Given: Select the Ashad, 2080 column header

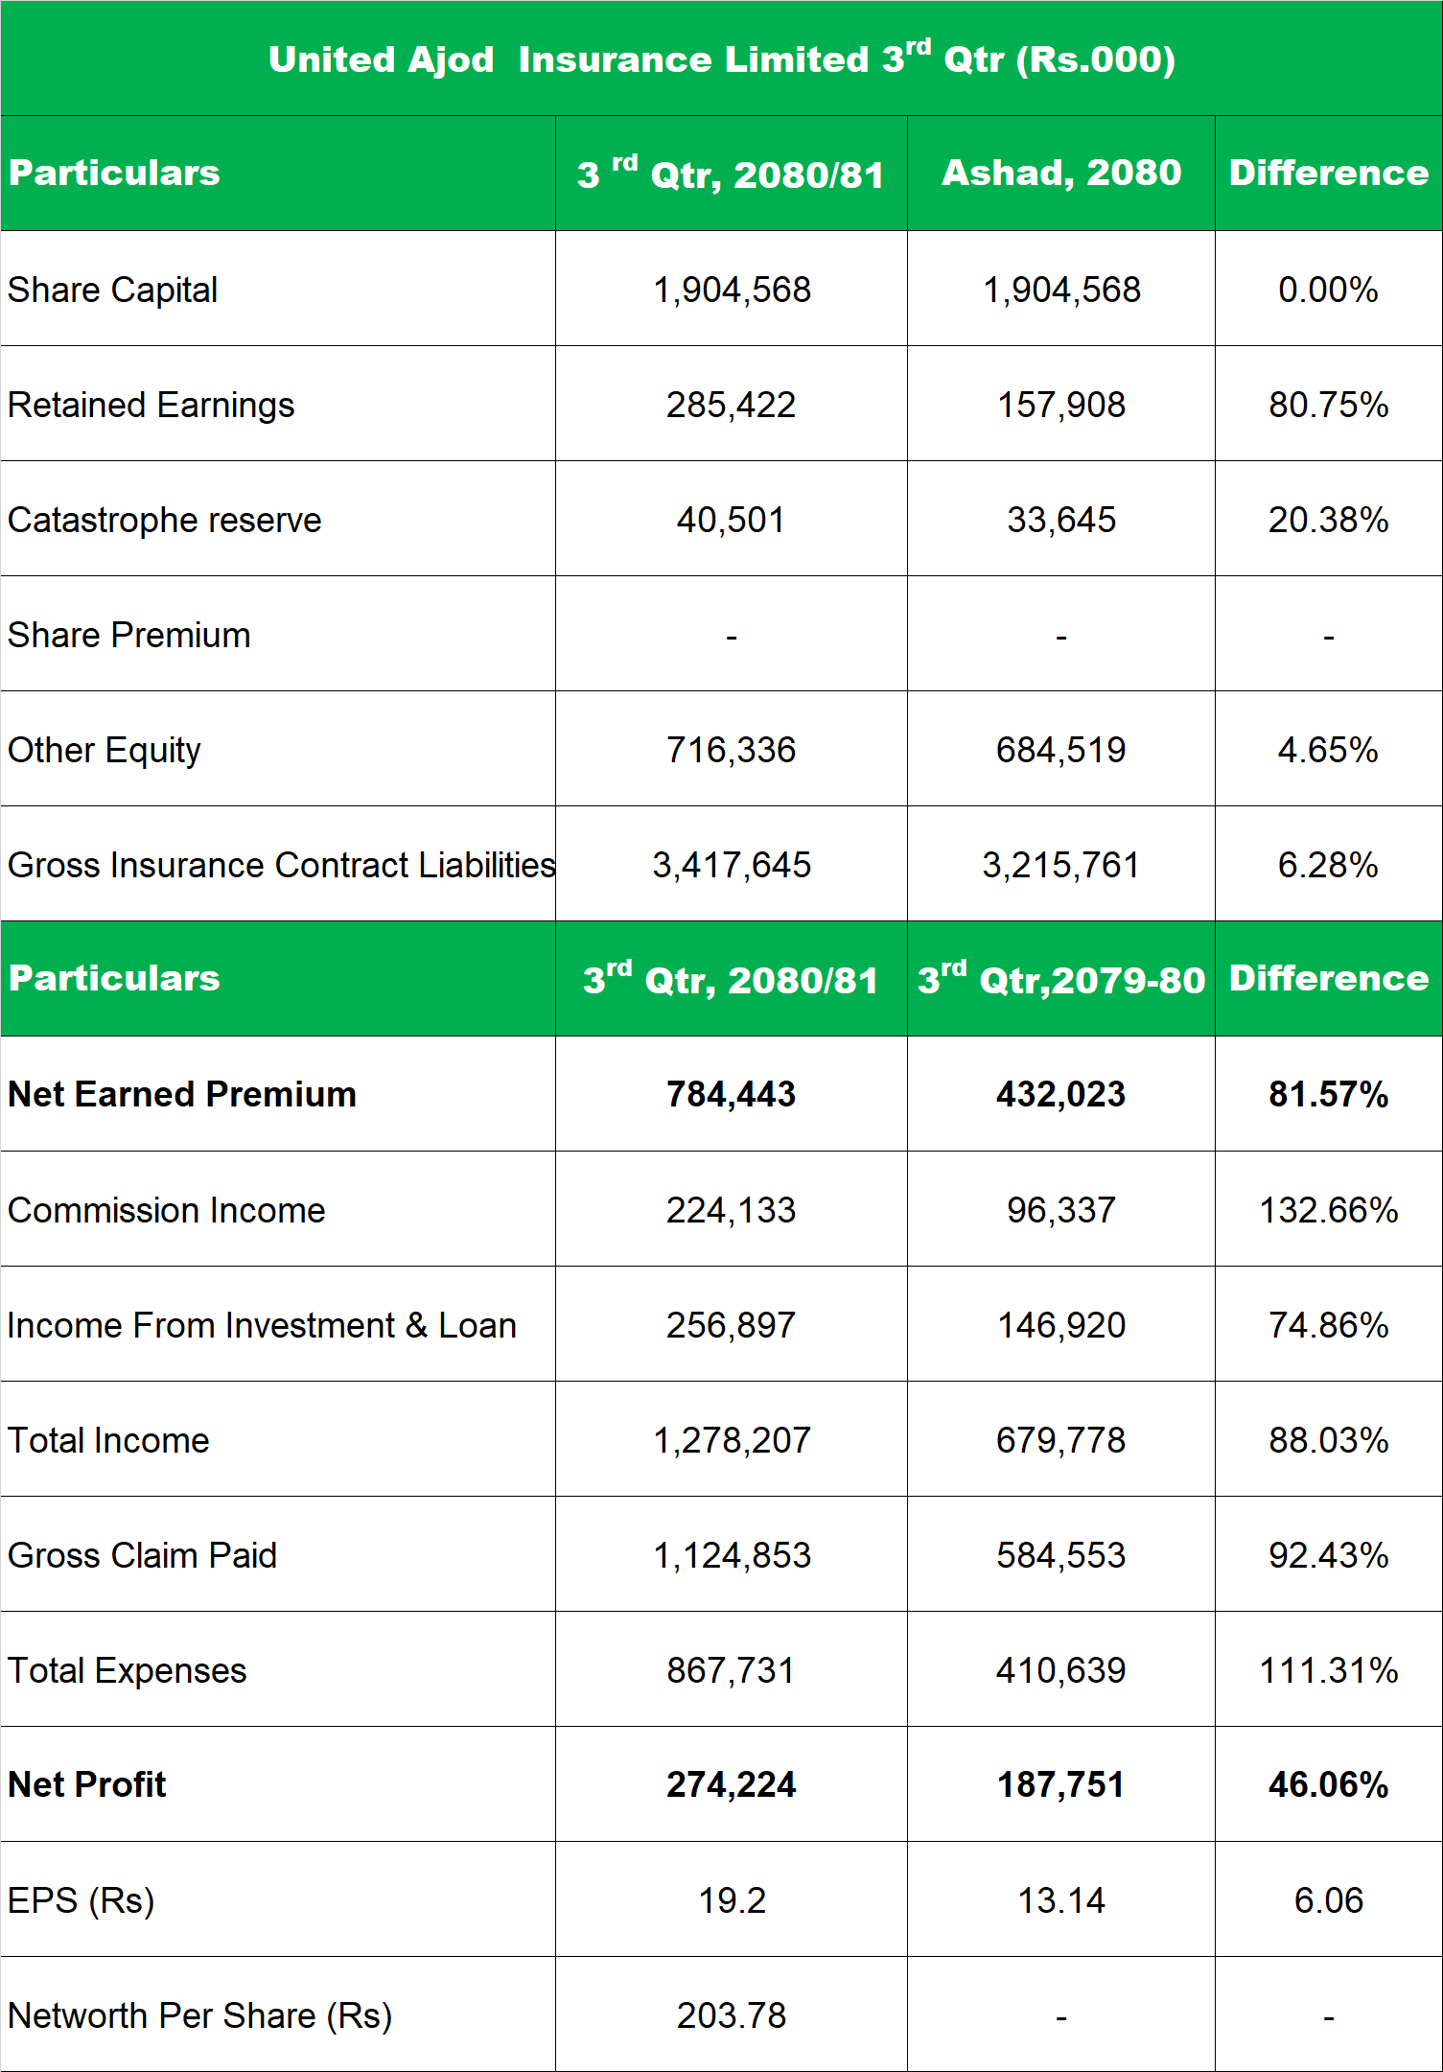Looking at the screenshot, I should pyautogui.click(x=1060, y=174).
